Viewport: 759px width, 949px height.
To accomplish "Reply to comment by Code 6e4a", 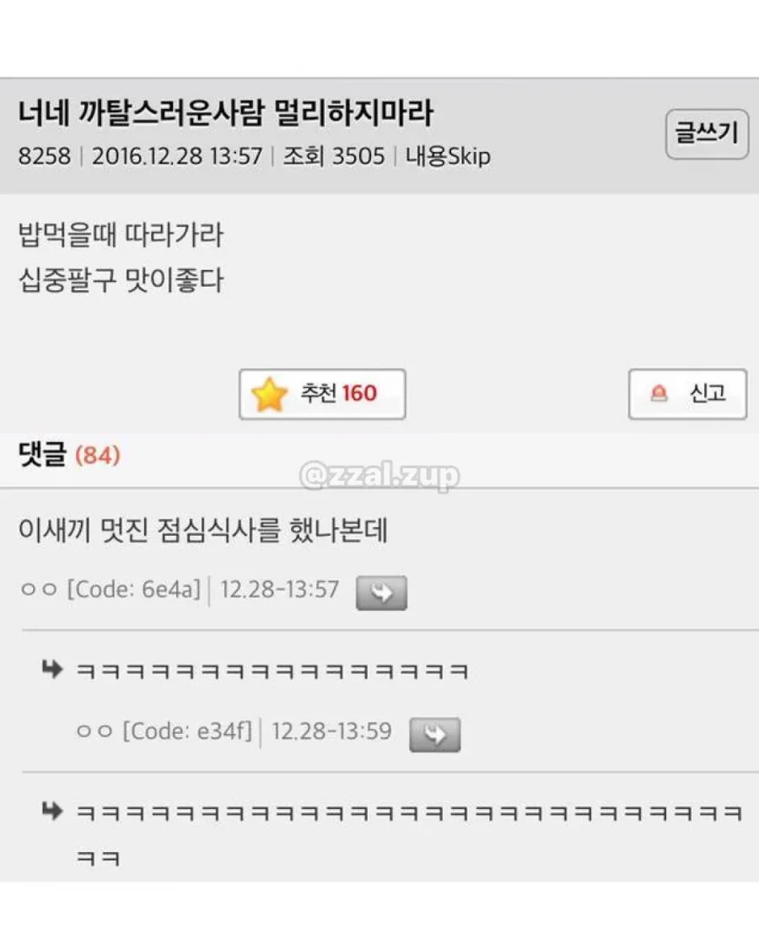I will [381, 592].
